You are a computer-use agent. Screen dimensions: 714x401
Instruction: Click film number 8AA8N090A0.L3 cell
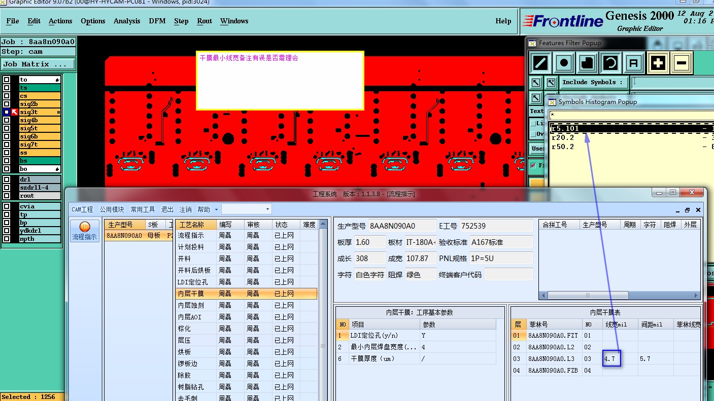pyautogui.click(x=554, y=359)
